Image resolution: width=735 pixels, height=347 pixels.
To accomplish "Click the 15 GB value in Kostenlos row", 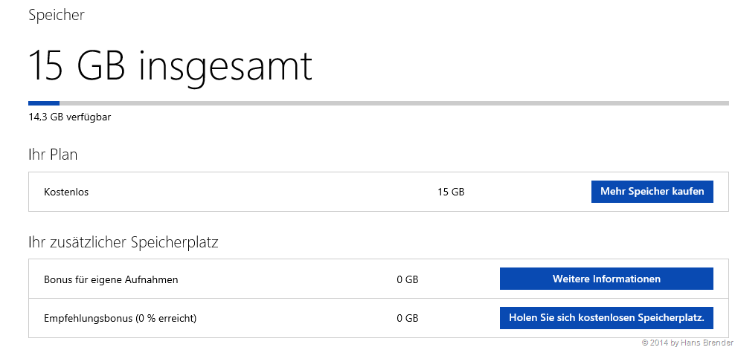I will point(451,192).
